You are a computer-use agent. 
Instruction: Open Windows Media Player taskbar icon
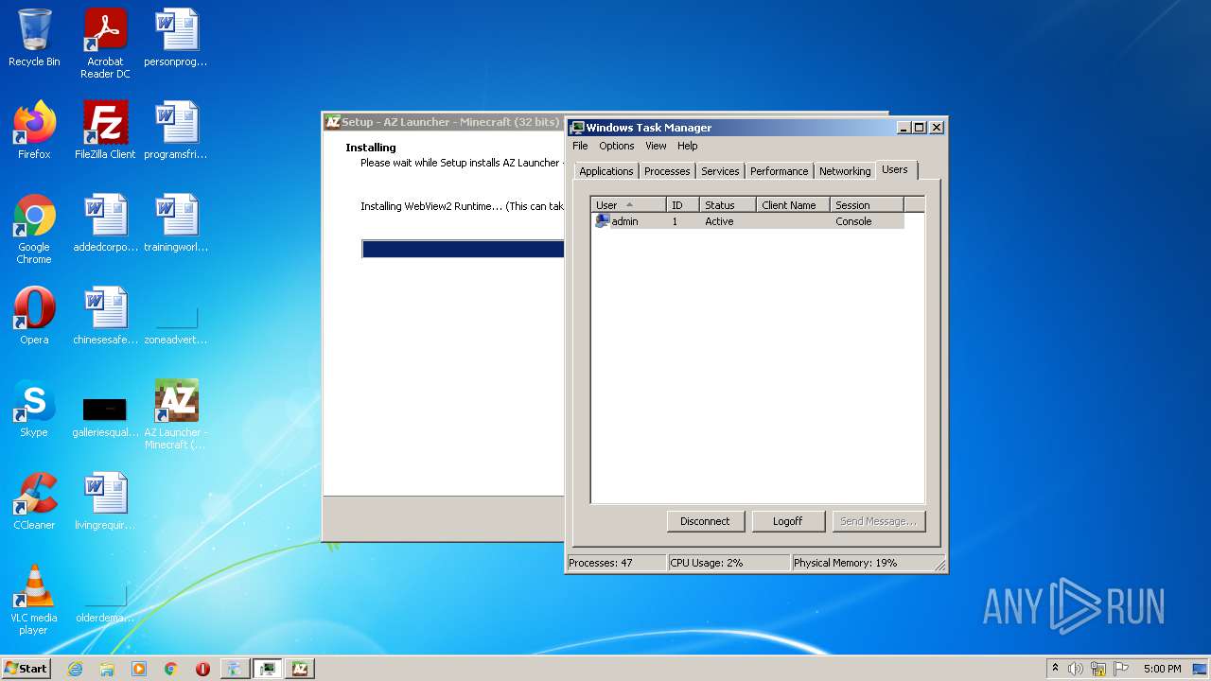click(139, 669)
